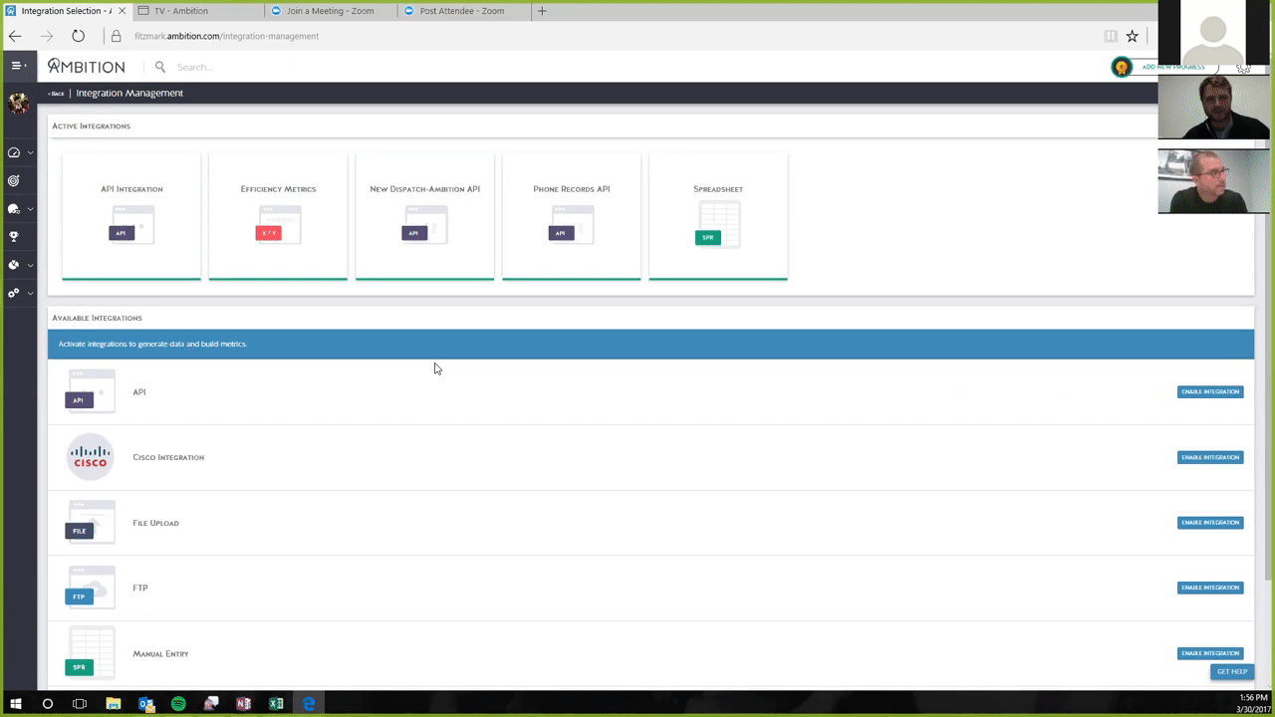Open the Spreadsheet active integration card
Viewport: 1275px width, 717px height.
(x=717, y=216)
